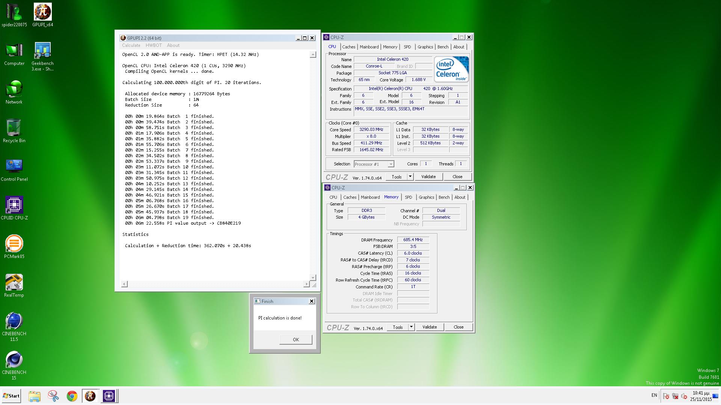721x405 pixels.
Task: Click the Core Speed value 3290.03 MHz
Action: click(x=371, y=129)
